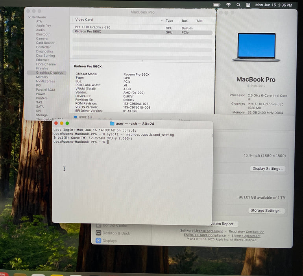
Task: Click the pane divider handle below video list
Action: [142, 61]
